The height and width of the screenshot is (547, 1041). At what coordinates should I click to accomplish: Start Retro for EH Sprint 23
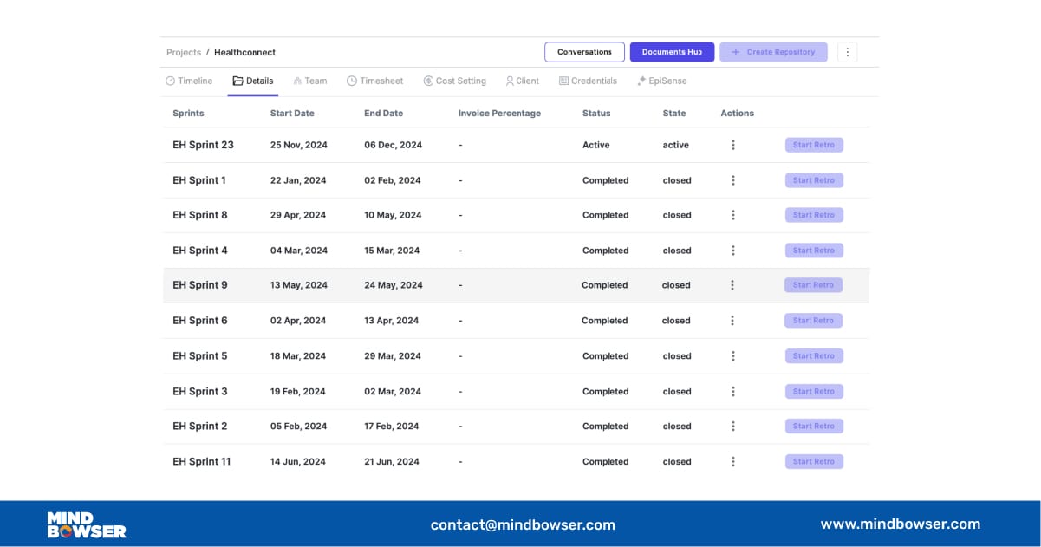click(x=814, y=145)
